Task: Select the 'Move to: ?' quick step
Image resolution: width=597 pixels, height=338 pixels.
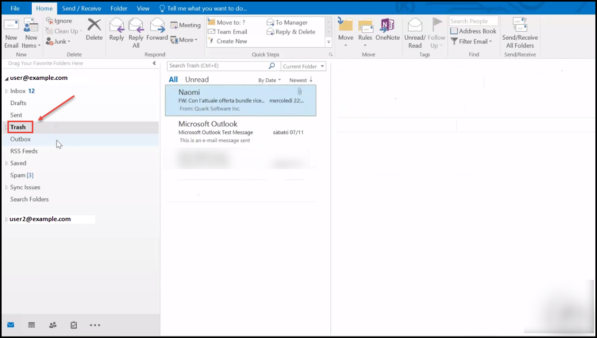Action: tap(227, 22)
